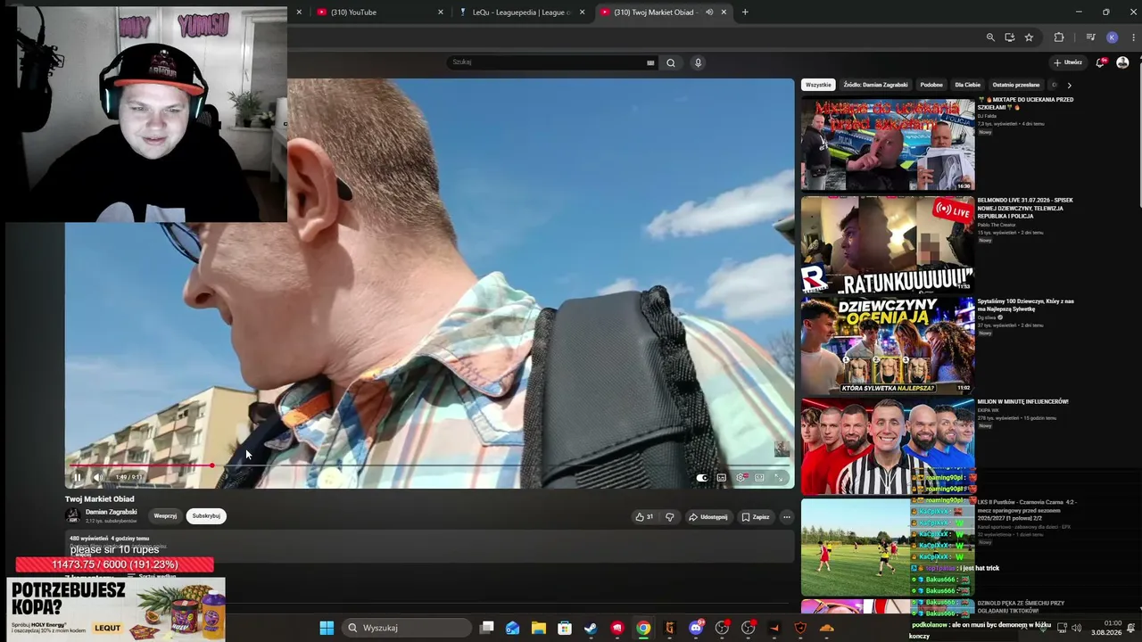The width and height of the screenshot is (1142, 642).
Task: Open the Chrome three-dot menu
Action: coord(1133,37)
